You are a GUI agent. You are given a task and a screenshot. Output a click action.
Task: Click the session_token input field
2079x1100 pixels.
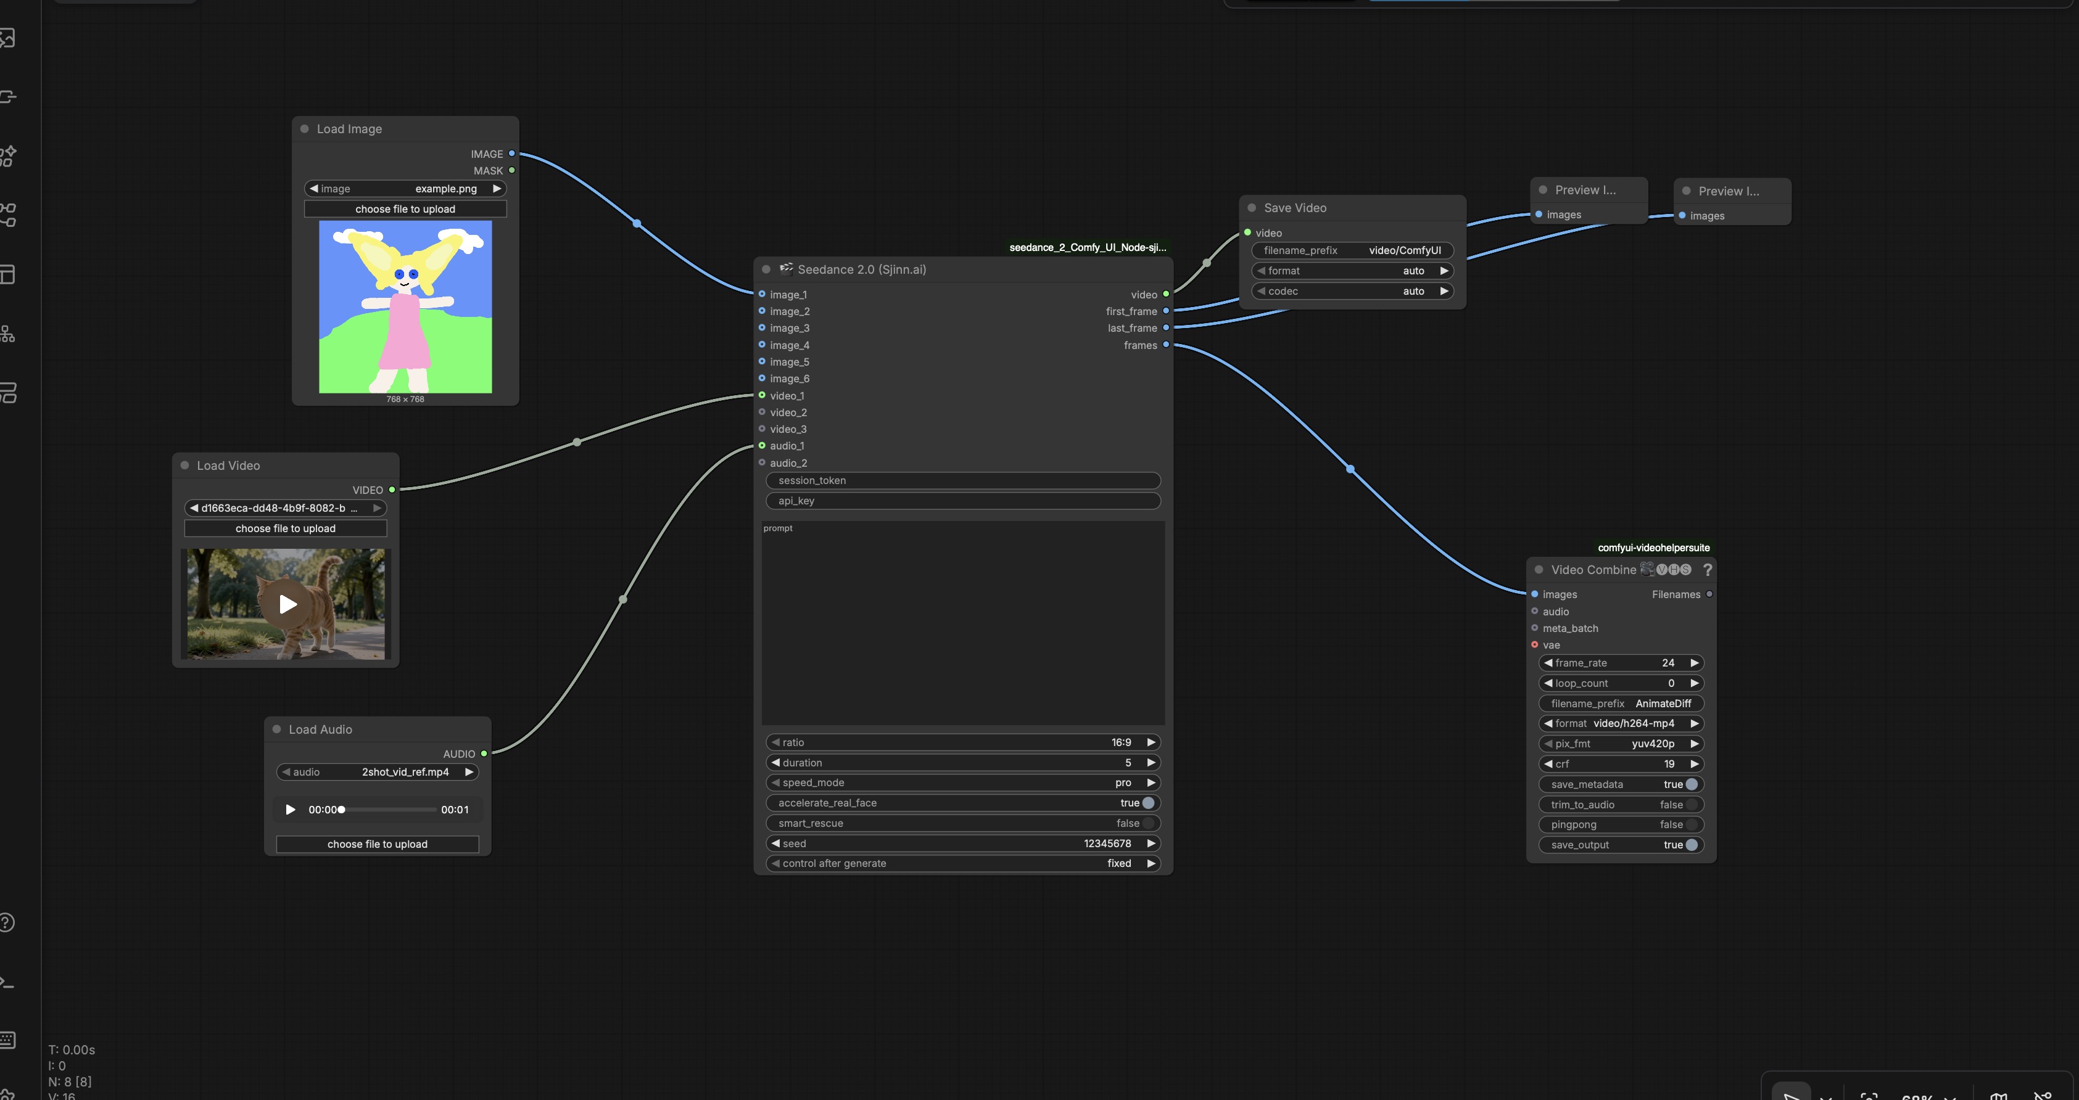[963, 481]
